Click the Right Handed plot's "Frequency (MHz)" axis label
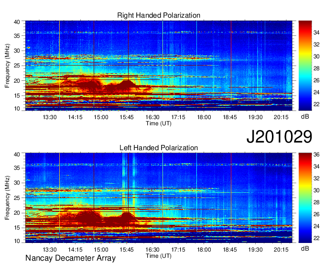Image resolution: width=325 pixels, height=264 pixels. tap(7, 66)
